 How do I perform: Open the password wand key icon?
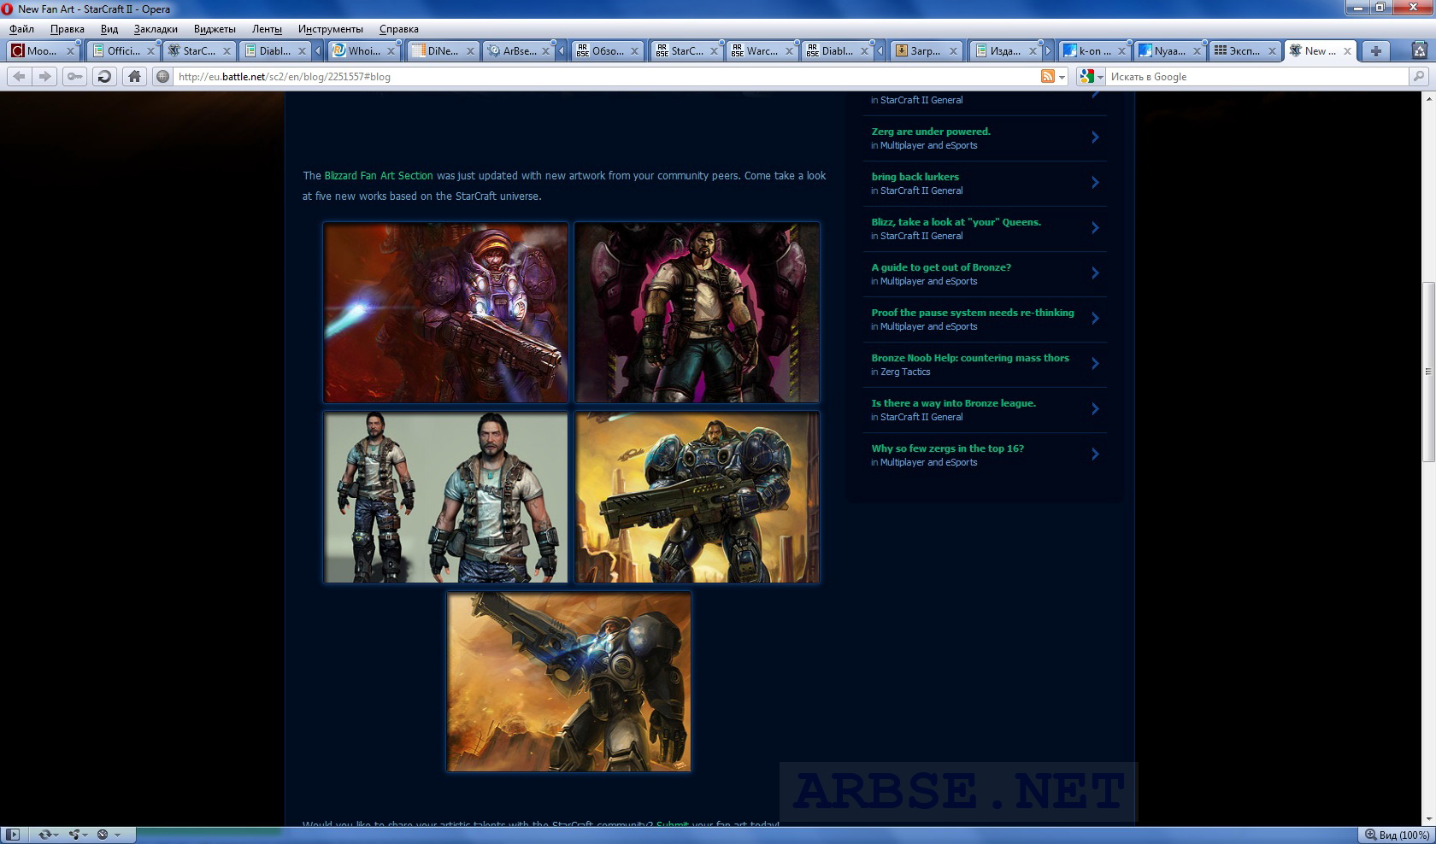(74, 77)
